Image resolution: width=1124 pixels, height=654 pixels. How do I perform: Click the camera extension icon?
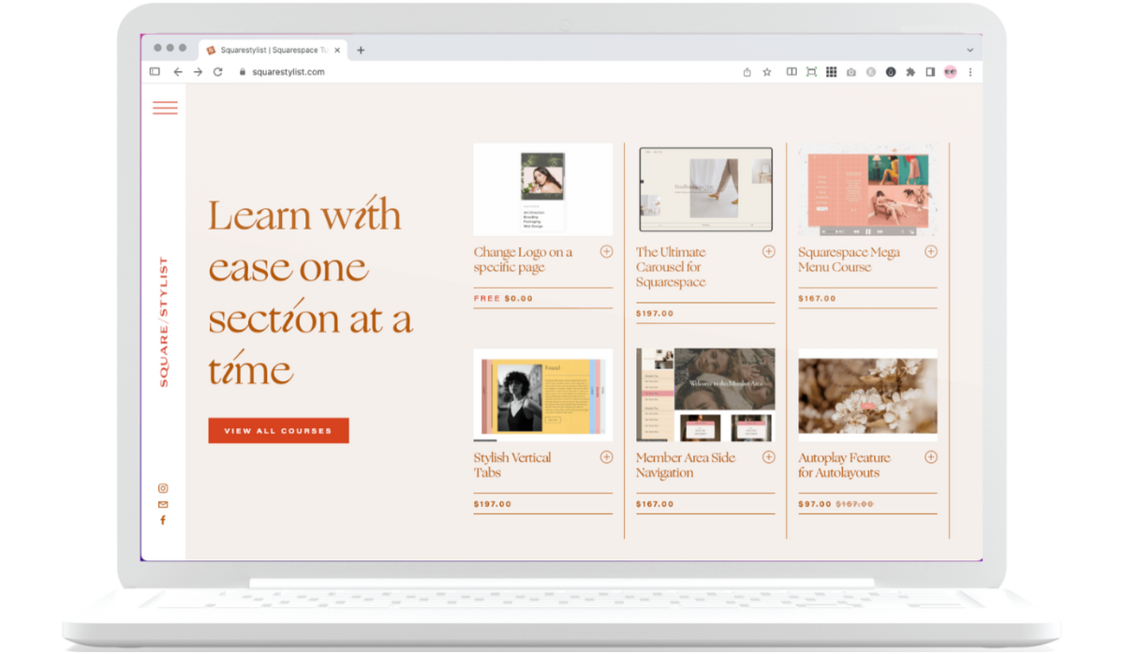tap(850, 72)
